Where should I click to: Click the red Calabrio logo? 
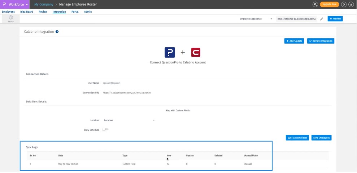(196, 52)
